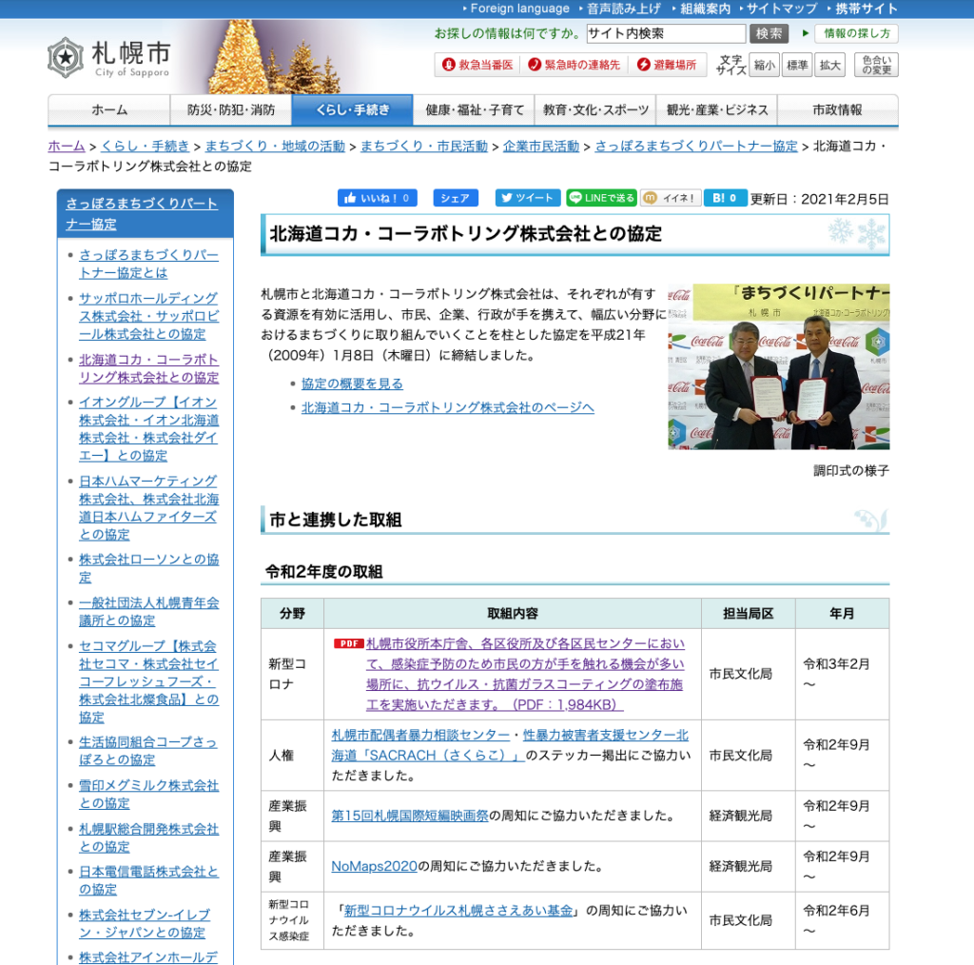Open sidebar link さっぽろまちづくりパートナー協定とは

(148, 264)
